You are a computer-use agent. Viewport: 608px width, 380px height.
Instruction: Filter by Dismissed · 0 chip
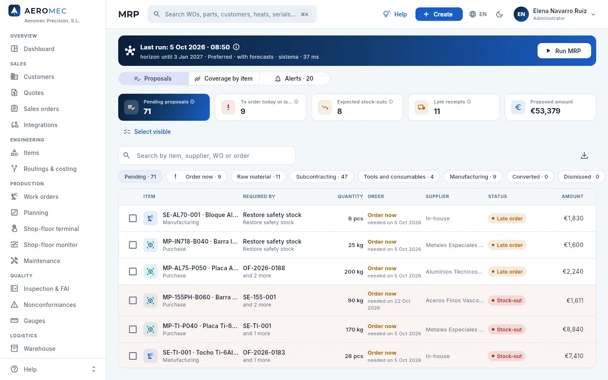pos(581,177)
